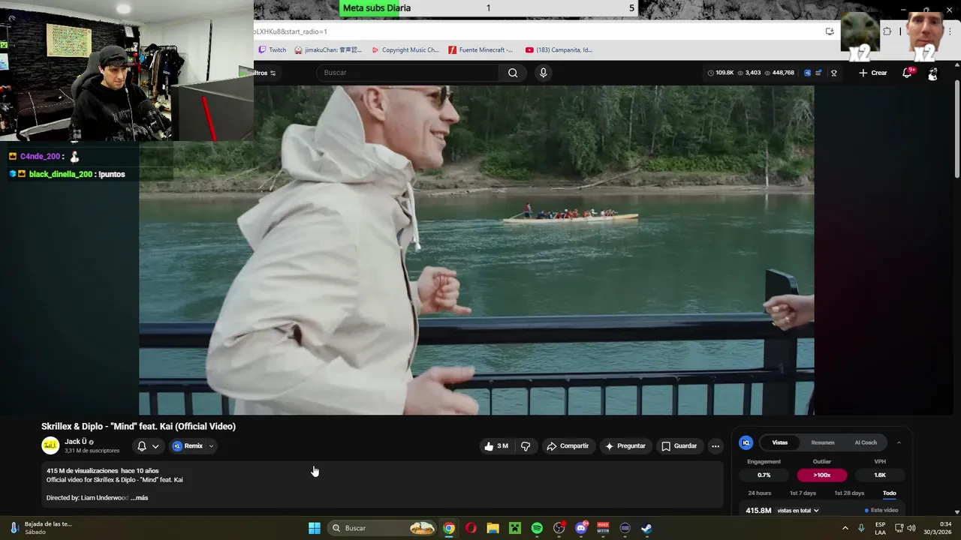Click the trophy icon in the top stats bar
The height and width of the screenshot is (540, 961).
(x=833, y=73)
